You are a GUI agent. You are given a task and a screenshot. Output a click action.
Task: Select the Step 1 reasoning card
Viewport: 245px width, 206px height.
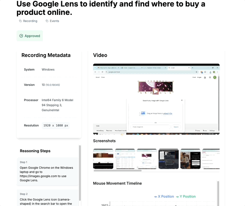click(47, 172)
